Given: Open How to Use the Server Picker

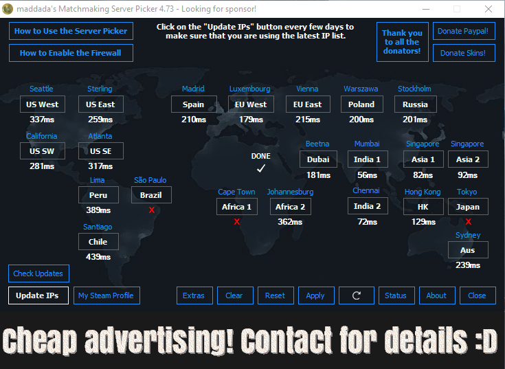Looking at the screenshot, I should click(71, 31).
